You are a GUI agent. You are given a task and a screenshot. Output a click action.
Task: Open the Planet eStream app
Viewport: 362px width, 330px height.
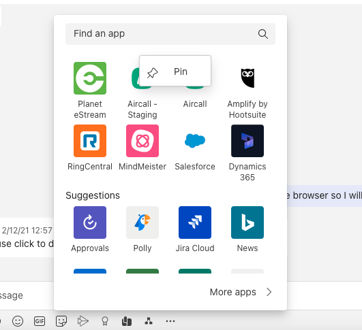tap(90, 78)
